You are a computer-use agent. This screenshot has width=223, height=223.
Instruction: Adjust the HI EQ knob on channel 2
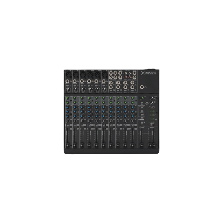tap(74, 107)
